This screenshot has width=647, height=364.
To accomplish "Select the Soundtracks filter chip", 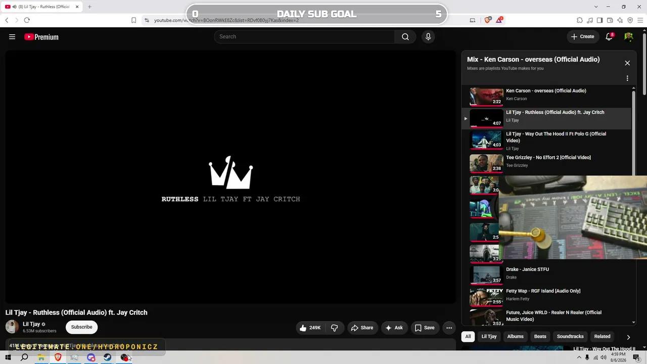I will pyautogui.click(x=570, y=337).
